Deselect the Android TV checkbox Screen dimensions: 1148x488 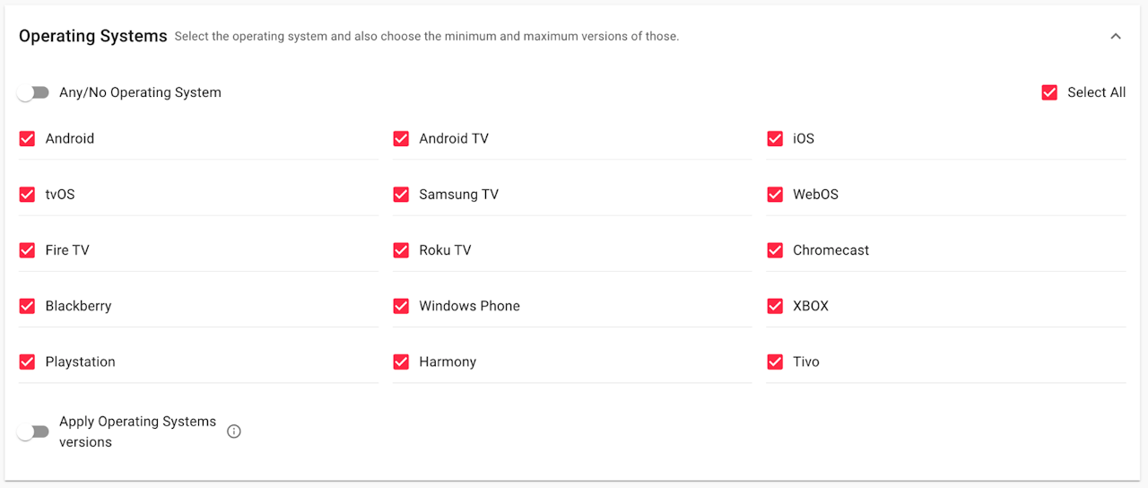401,139
